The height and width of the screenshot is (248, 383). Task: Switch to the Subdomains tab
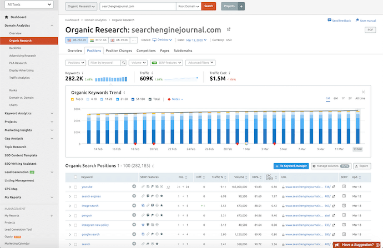[x=183, y=50]
